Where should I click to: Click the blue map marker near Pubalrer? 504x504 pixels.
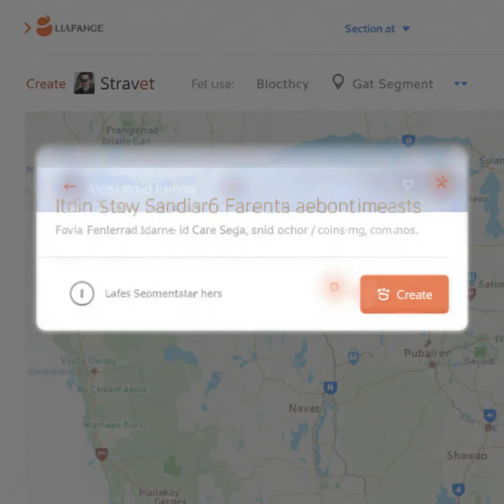(353, 356)
